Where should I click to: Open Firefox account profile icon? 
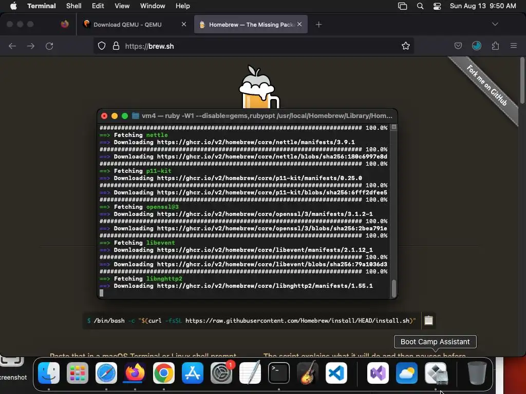(x=477, y=46)
